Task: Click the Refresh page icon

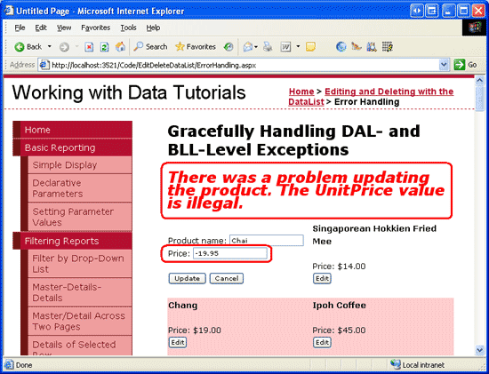Action: [104, 47]
